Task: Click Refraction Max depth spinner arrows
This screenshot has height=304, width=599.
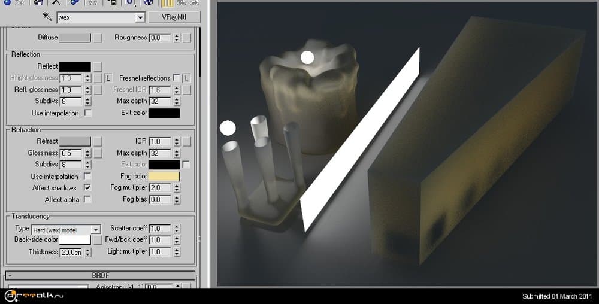Action: click(176, 153)
